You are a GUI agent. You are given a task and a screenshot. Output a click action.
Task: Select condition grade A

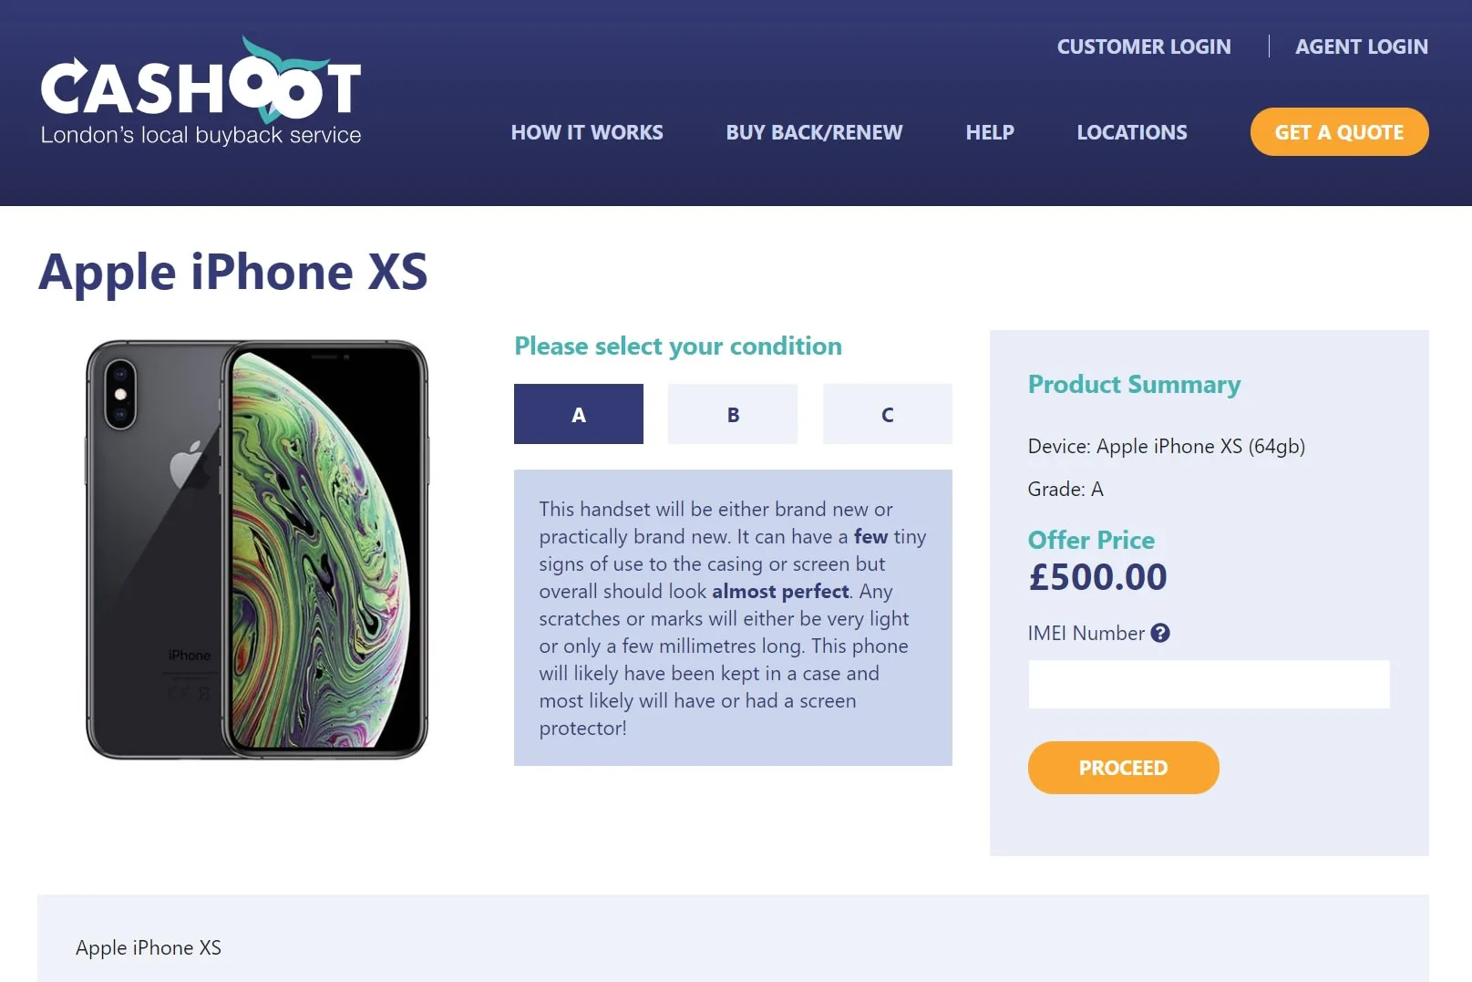click(x=578, y=414)
